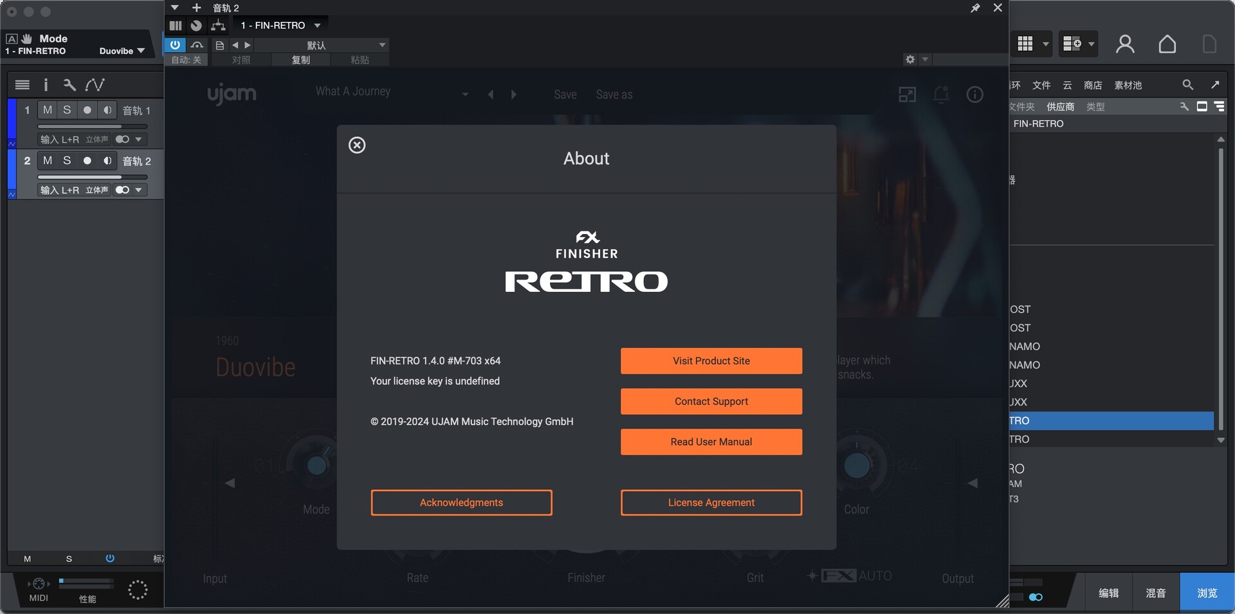The height and width of the screenshot is (614, 1235).
Task: Open the grid view icon in the top toolbar
Action: 1025,44
